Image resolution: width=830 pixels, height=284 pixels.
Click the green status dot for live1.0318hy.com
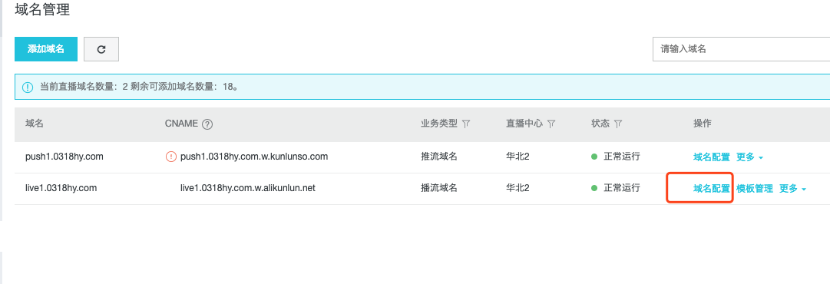coord(594,188)
